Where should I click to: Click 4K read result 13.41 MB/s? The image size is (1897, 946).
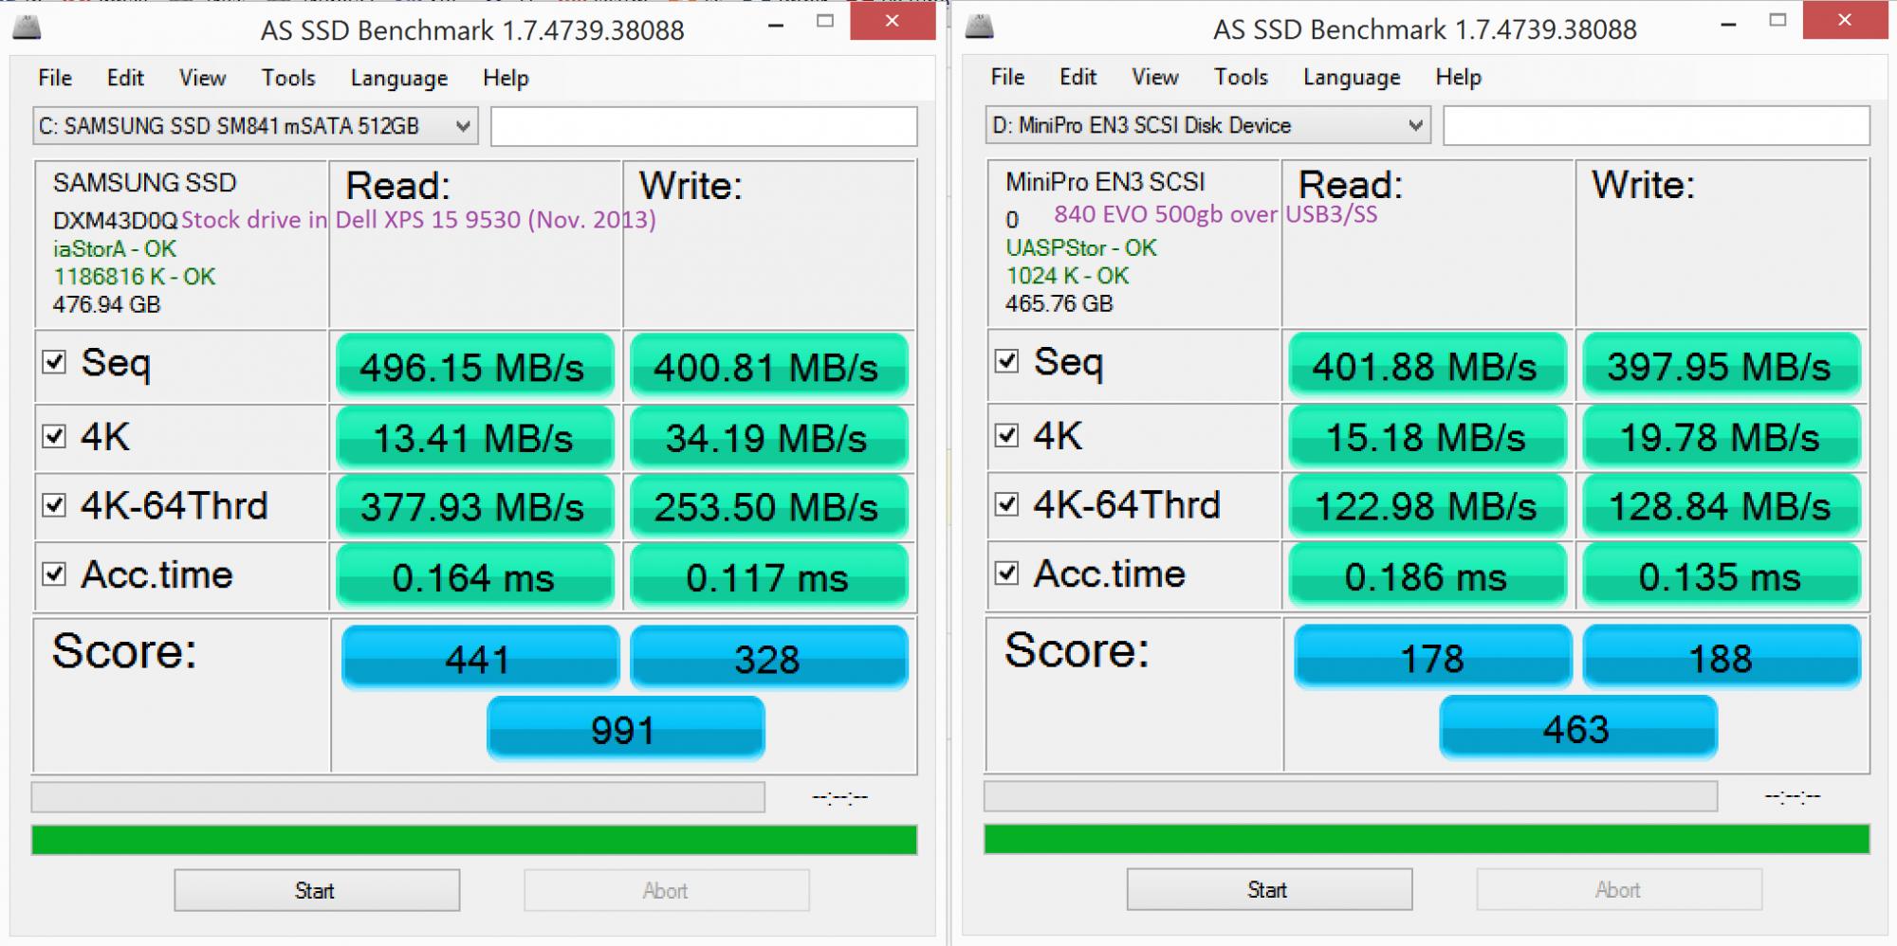[475, 437]
